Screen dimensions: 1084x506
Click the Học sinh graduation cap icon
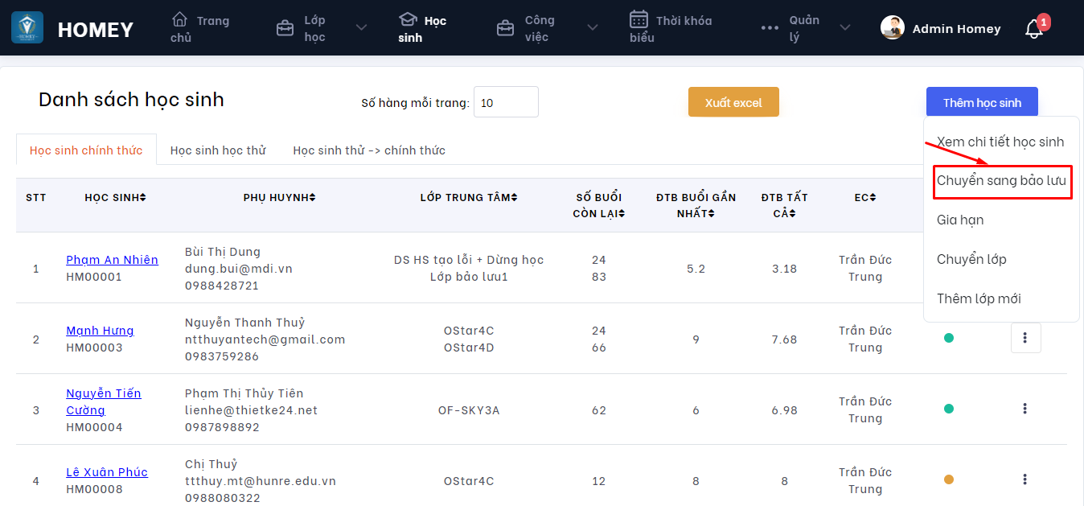tap(409, 19)
